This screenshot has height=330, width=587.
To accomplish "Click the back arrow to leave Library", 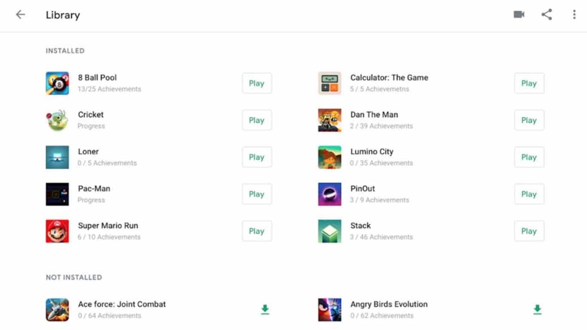I will 20,14.
